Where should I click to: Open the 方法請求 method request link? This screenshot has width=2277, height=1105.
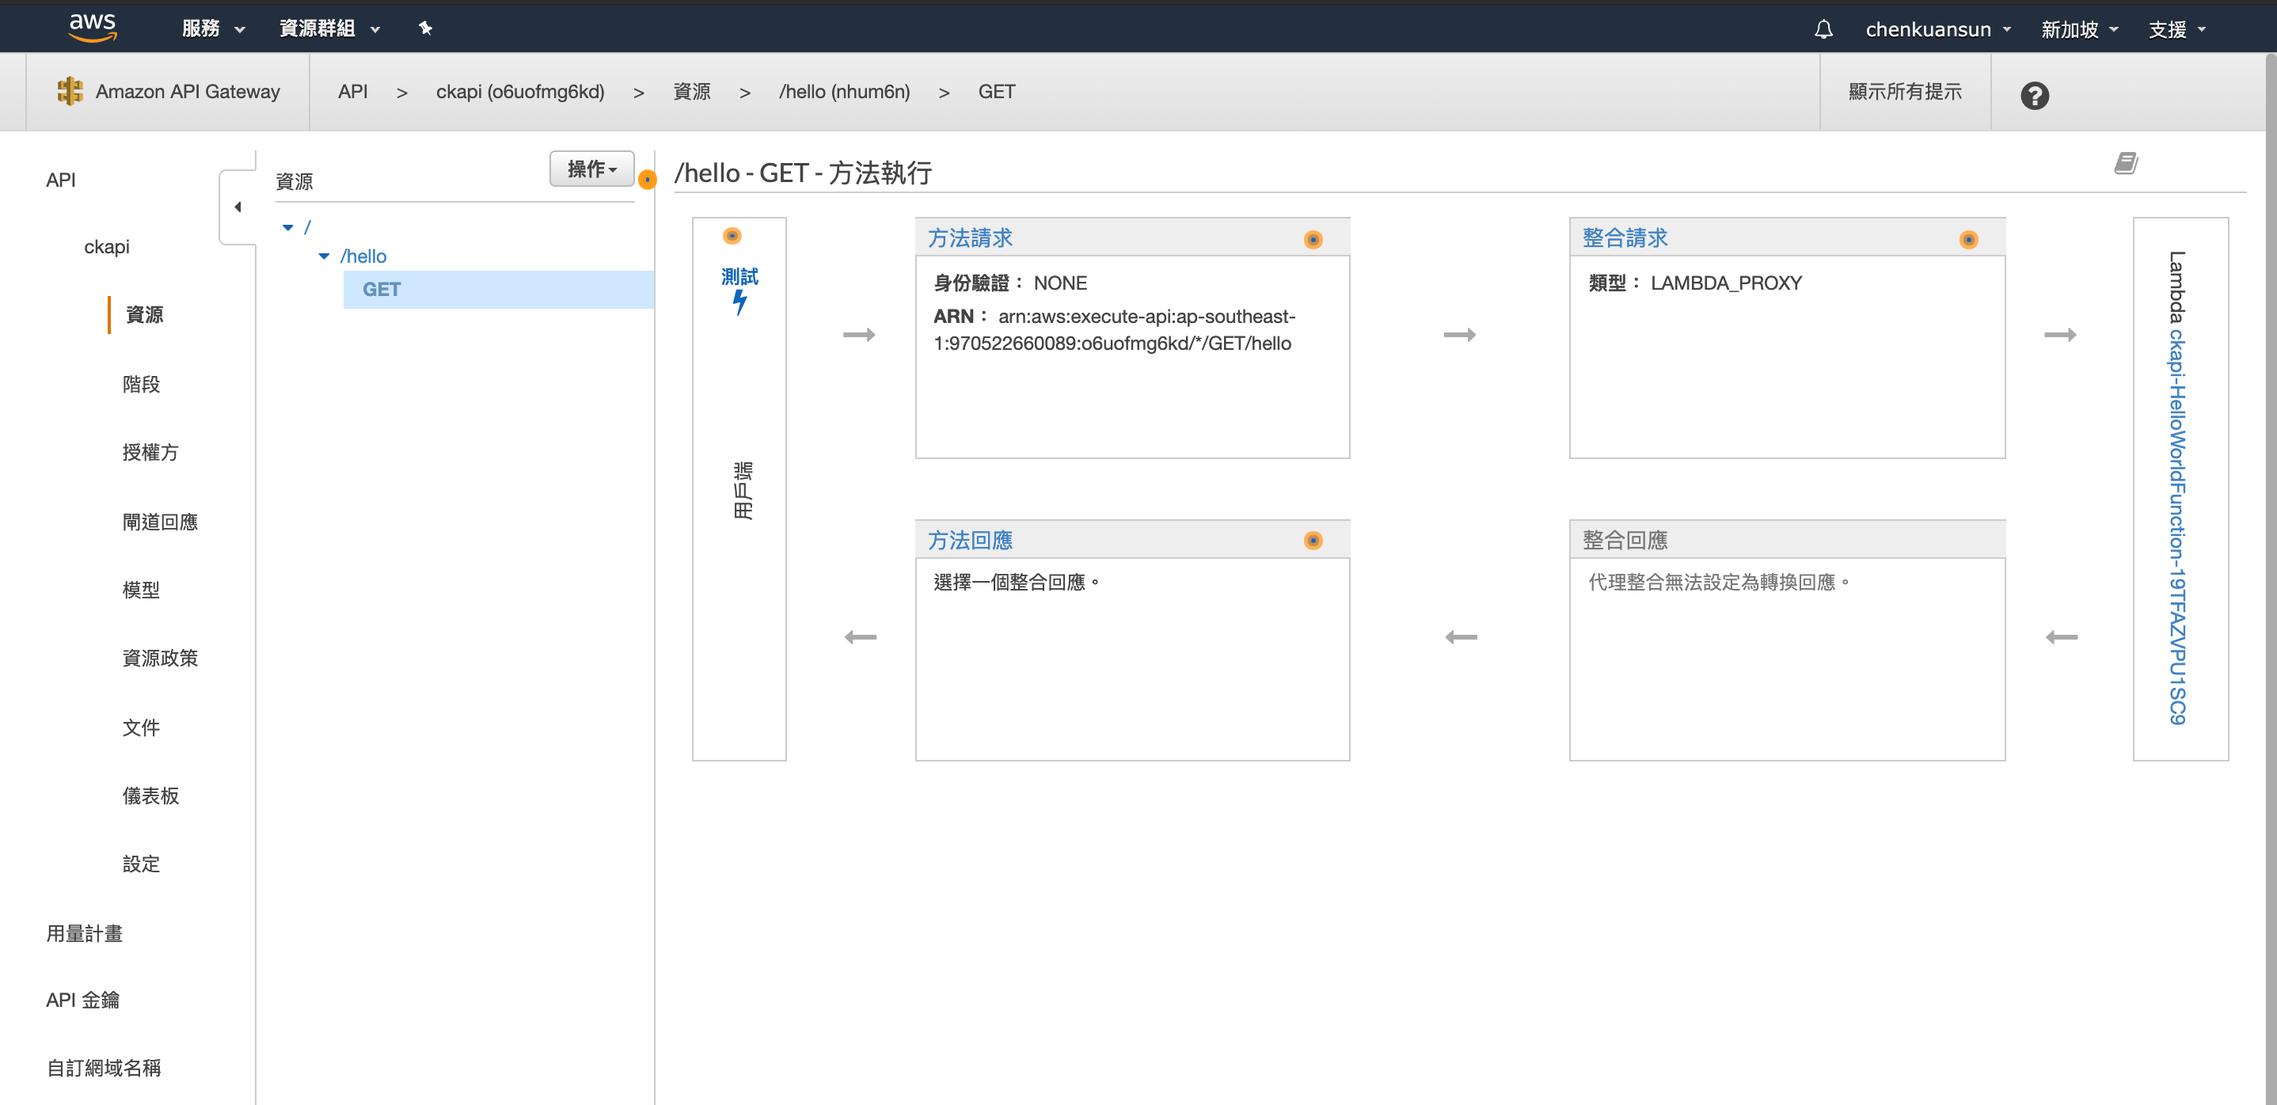point(970,237)
